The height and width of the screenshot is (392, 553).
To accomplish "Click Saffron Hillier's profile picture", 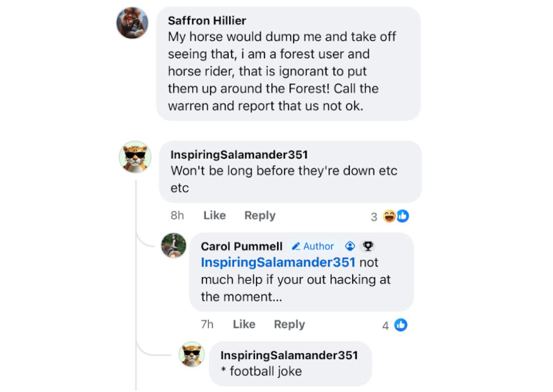I will point(133,23).
